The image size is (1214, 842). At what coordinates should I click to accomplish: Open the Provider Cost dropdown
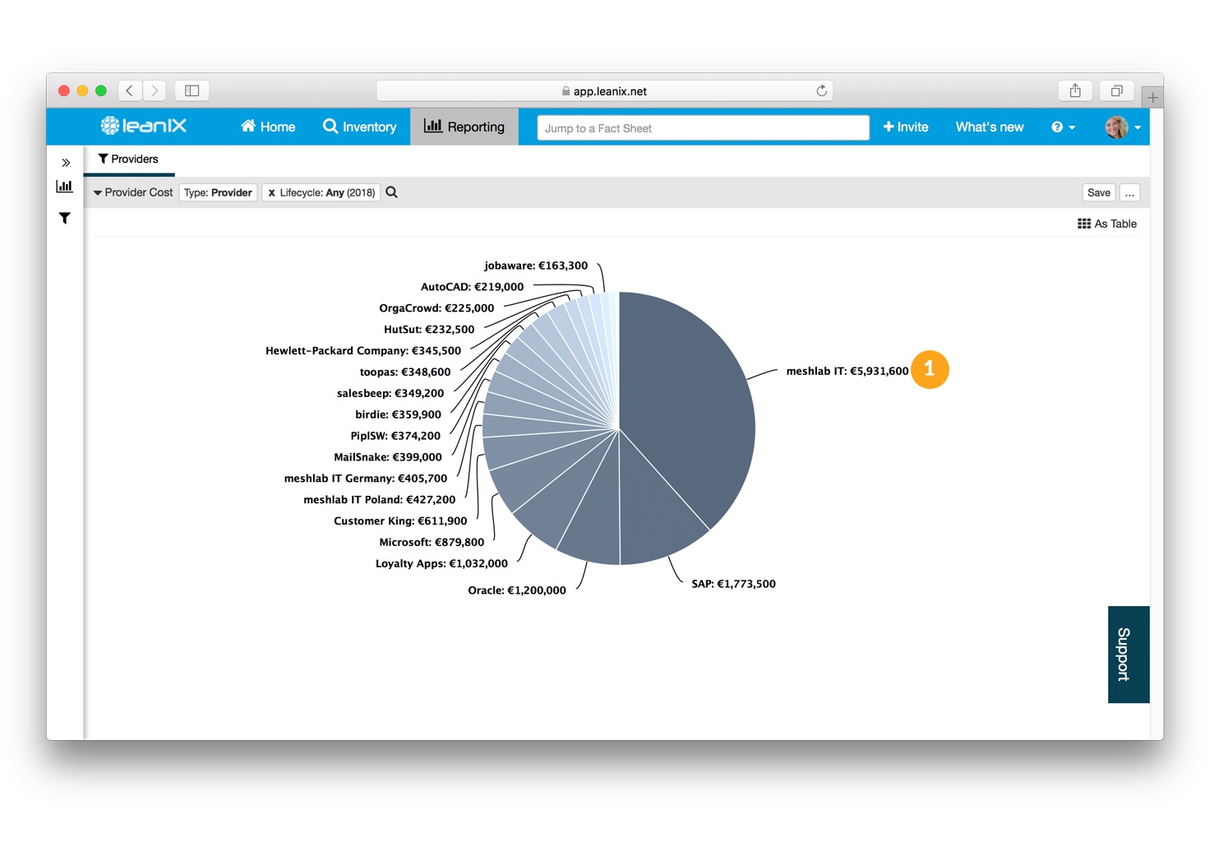tap(133, 192)
